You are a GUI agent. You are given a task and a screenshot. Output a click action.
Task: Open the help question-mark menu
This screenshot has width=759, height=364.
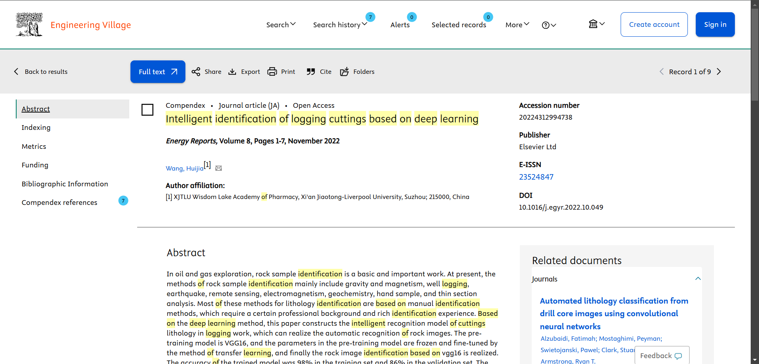tap(549, 25)
